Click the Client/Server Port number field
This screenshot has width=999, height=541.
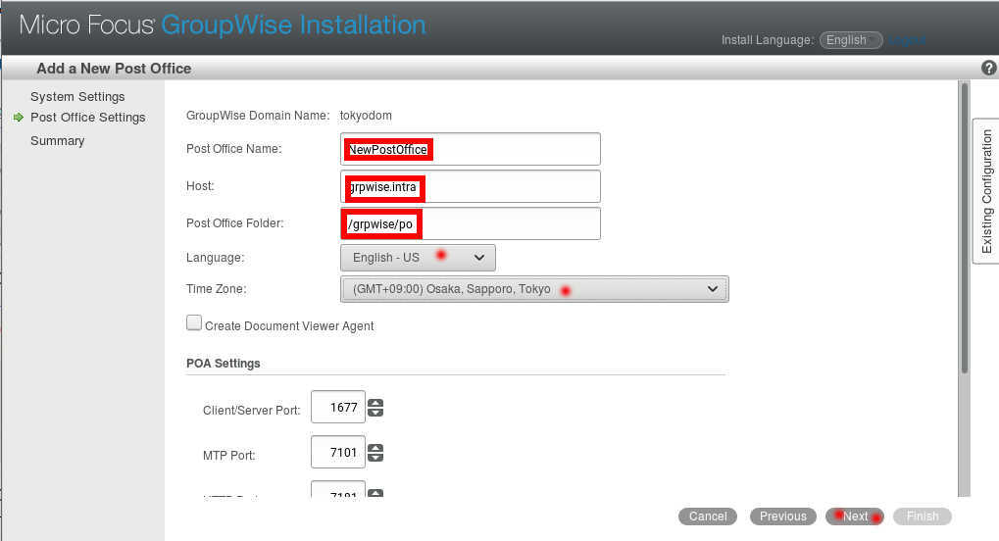coord(338,407)
